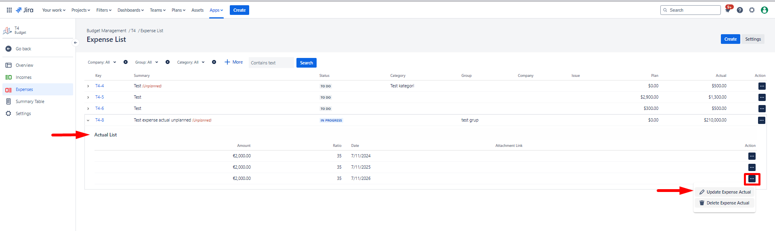Screen dimensions: 775x231
Task: Open the Apps dropdown
Action: click(216, 10)
